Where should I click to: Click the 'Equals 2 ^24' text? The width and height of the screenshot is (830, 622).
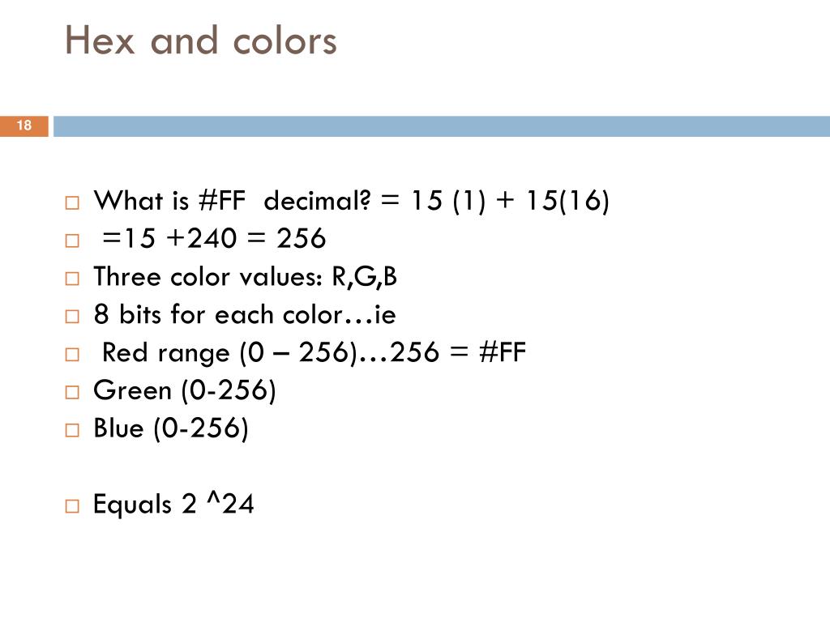coord(173,504)
